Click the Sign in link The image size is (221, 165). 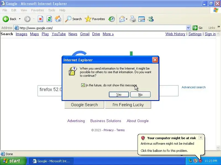tap(210, 34)
